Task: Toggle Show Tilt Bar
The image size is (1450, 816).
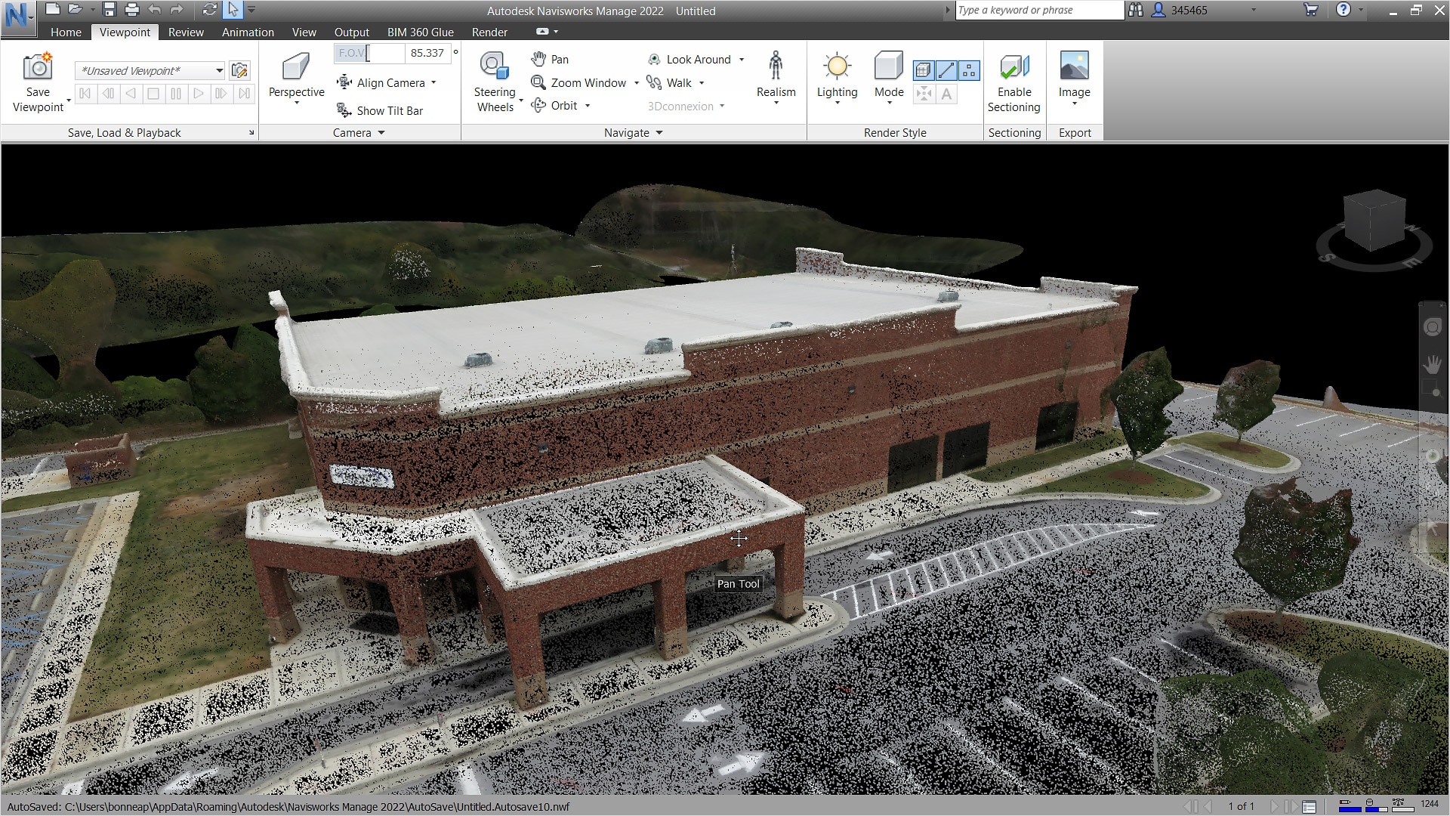Action: point(381,111)
